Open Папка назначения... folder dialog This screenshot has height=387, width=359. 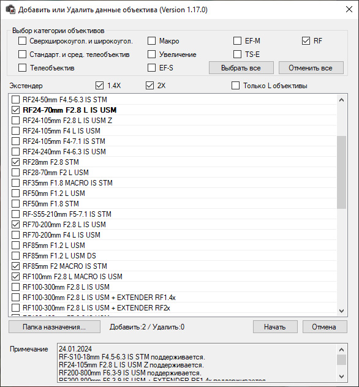point(55,327)
